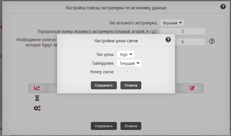
Task: Click help icon in main extremum dialog header
Action: [223, 7]
